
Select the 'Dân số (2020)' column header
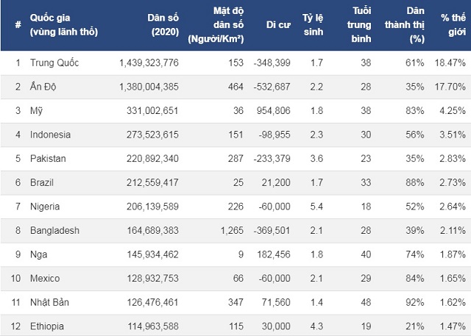(163, 25)
